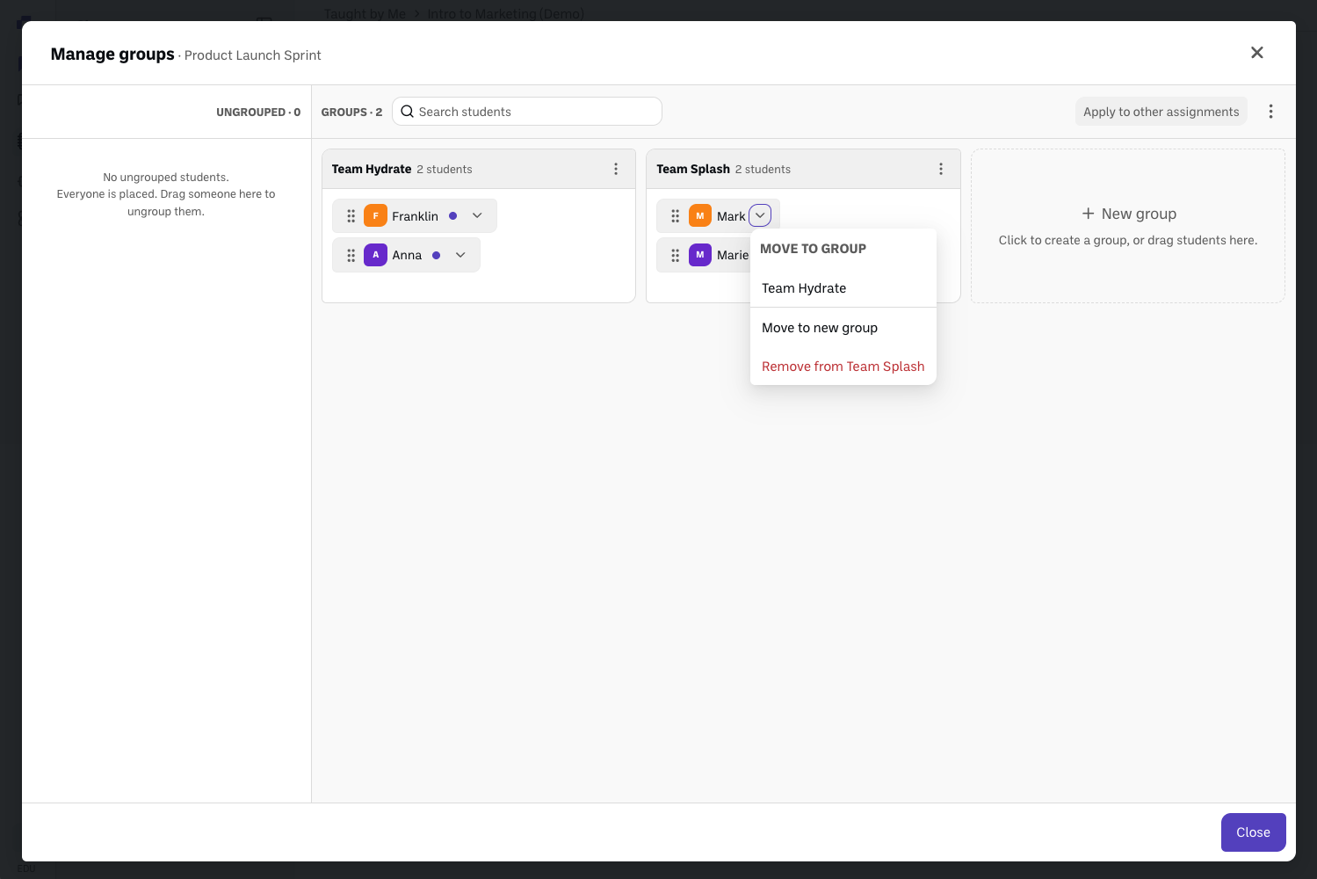Click the Product Launch Sprint subtitle
Viewport: 1317px width, 879px height.
point(253,55)
